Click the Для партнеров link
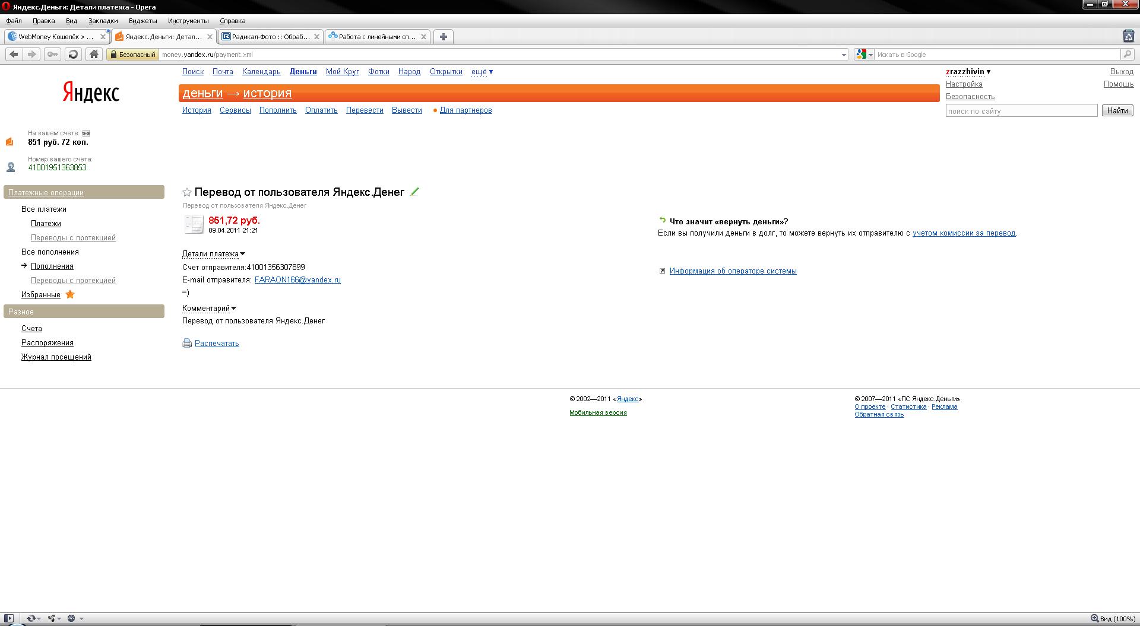1140x626 pixels. (x=466, y=110)
